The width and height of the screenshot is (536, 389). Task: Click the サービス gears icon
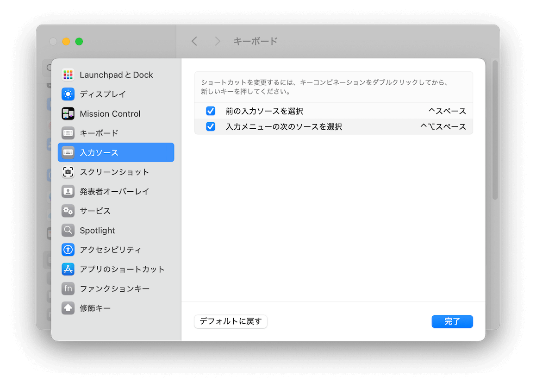click(68, 211)
